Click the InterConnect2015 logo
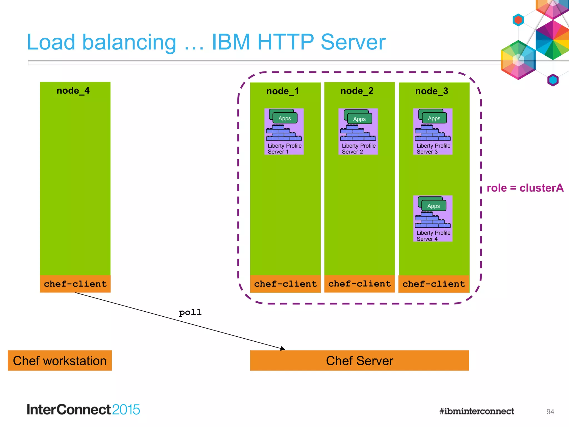Image resolution: width=569 pixels, height=427 pixels. coord(83,409)
